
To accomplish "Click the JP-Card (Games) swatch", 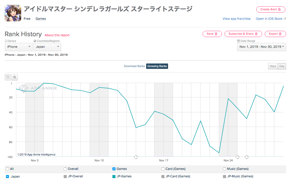I will click(x=163, y=177).
